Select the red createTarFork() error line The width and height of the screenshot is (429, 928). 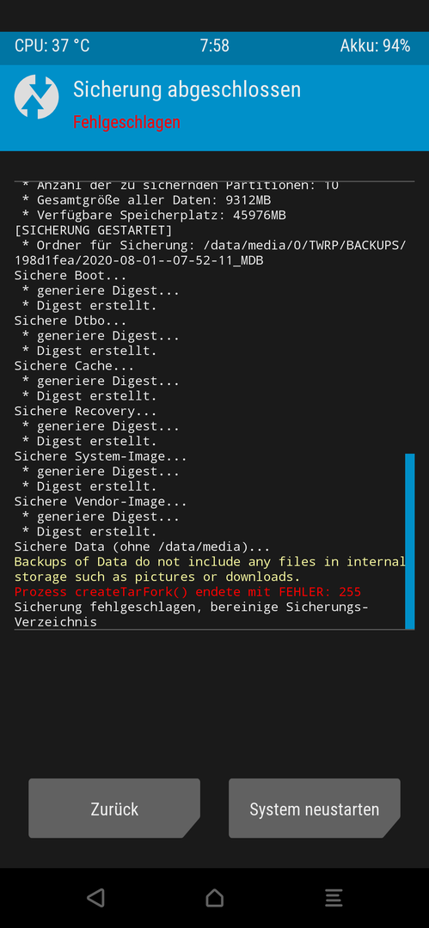[x=187, y=592]
